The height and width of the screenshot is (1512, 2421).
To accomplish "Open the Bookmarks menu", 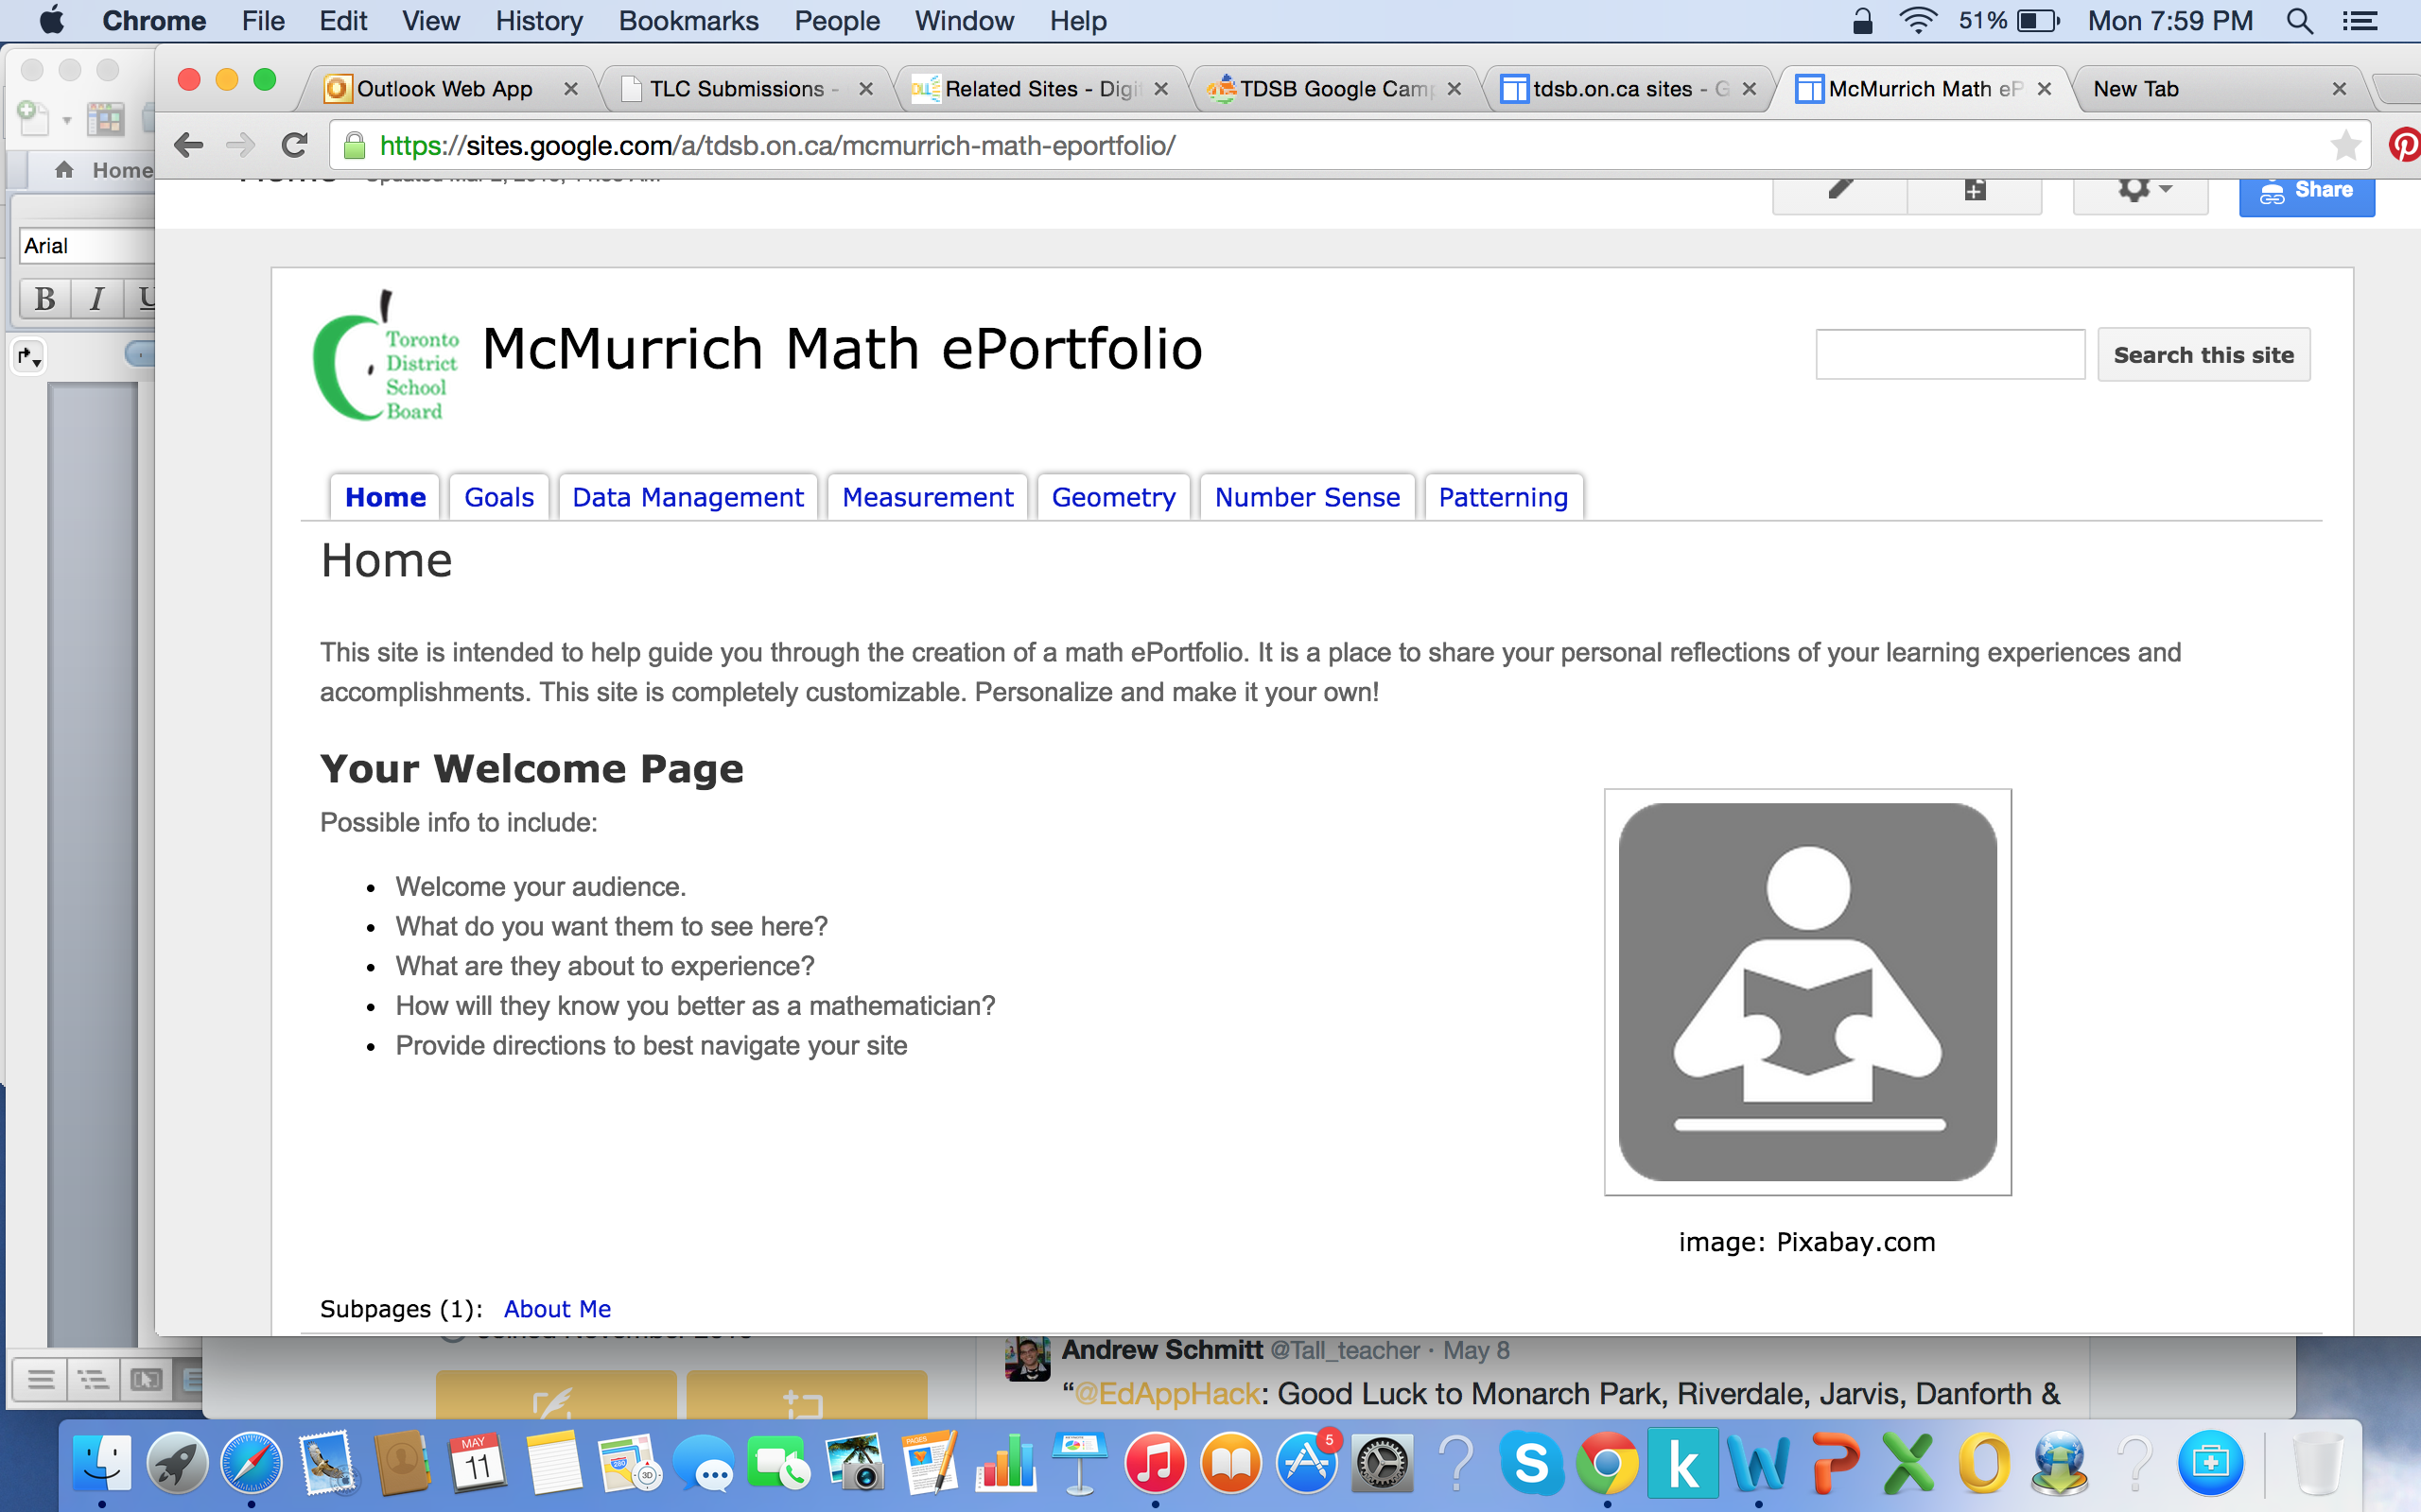I will (x=688, y=21).
